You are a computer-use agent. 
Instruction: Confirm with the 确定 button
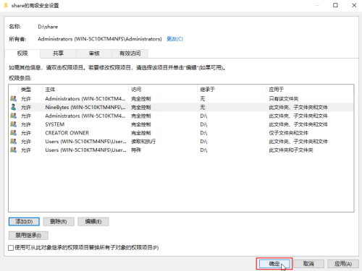click(274, 264)
